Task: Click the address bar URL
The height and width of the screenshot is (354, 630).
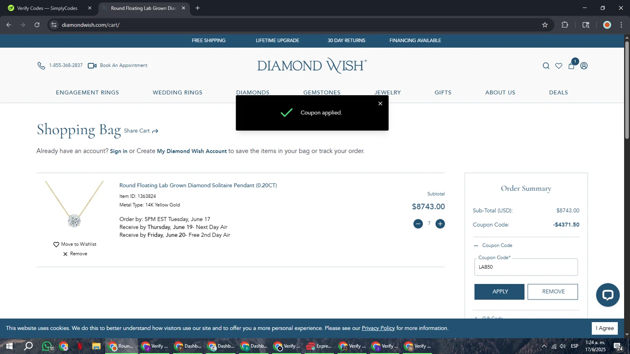Action: pyautogui.click(x=91, y=25)
